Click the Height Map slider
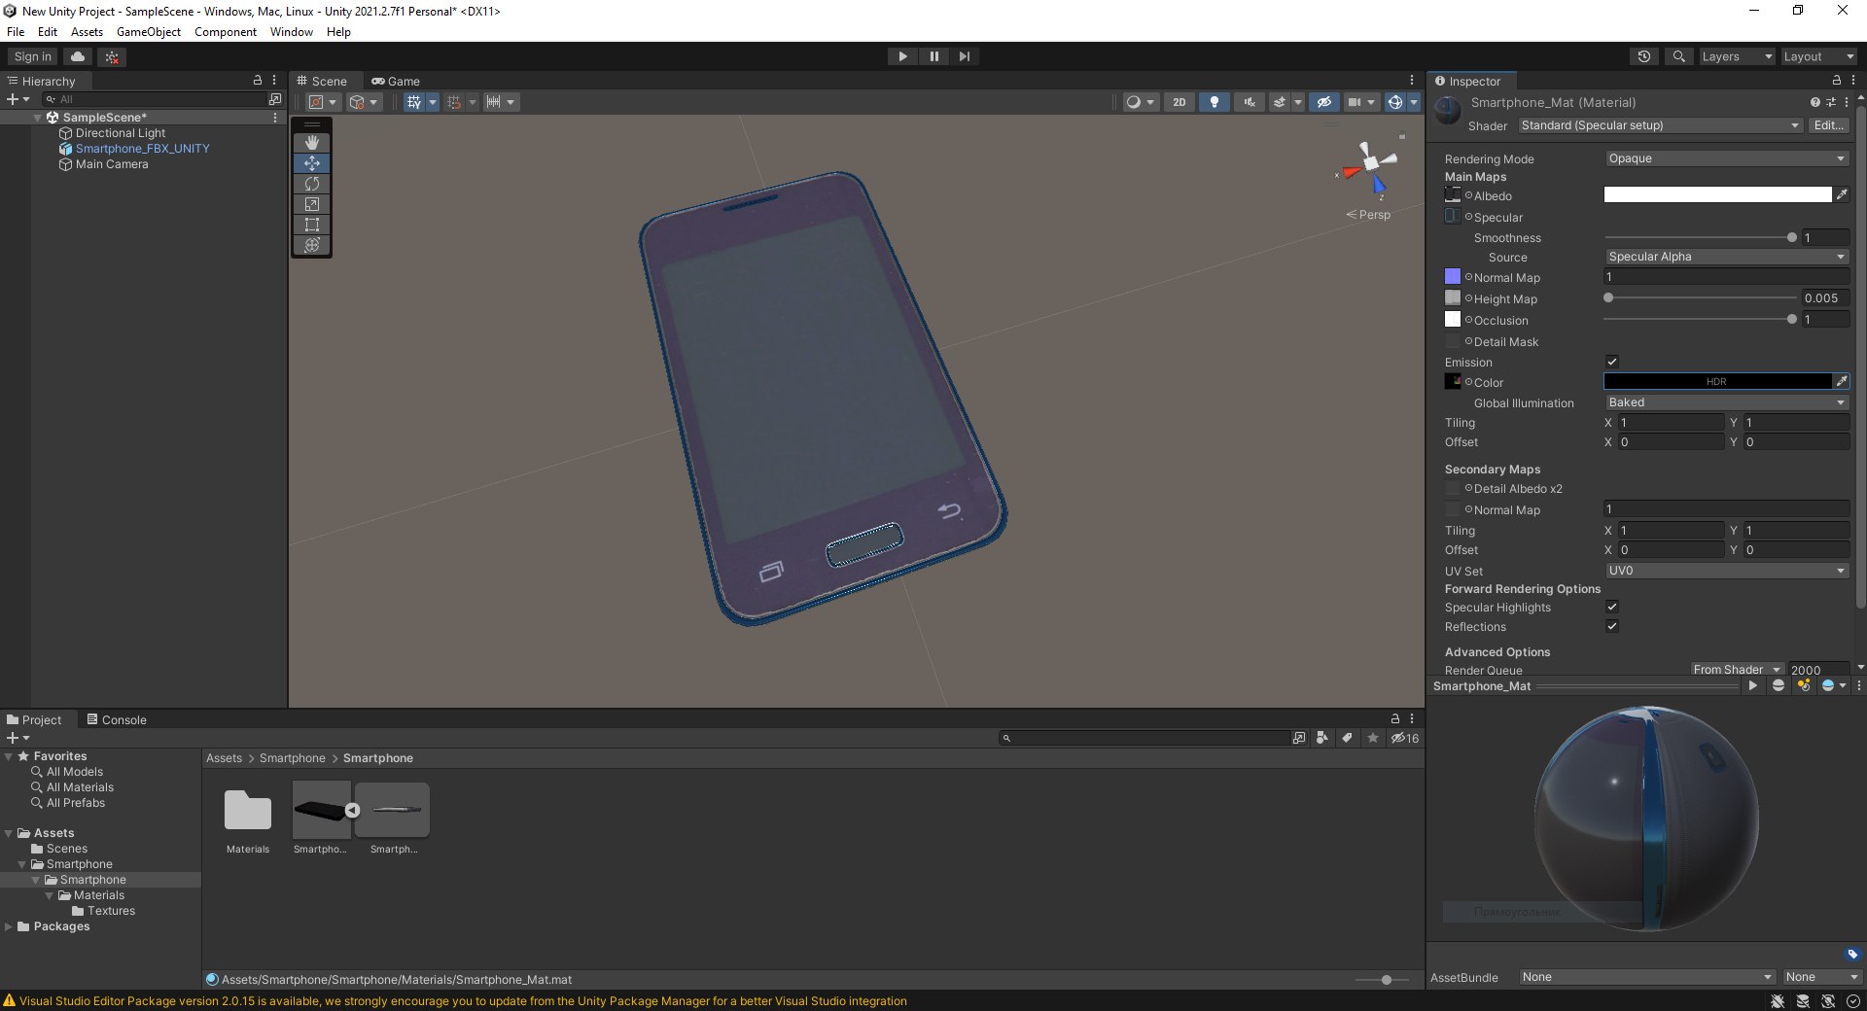Screen dimensions: 1867x1011 coord(1699,298)
